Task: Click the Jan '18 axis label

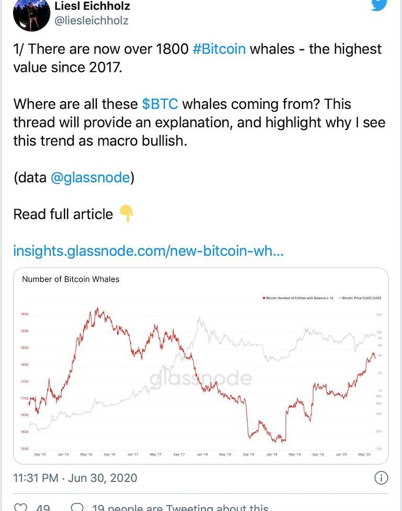Action: point(203,454)
